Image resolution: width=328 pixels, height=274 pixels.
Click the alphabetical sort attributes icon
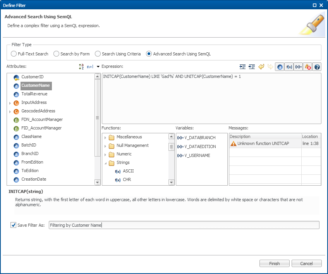click(x=81, y=67)
